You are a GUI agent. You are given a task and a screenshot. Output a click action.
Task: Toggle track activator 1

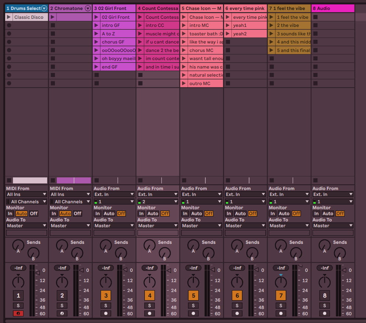[18, 295]
